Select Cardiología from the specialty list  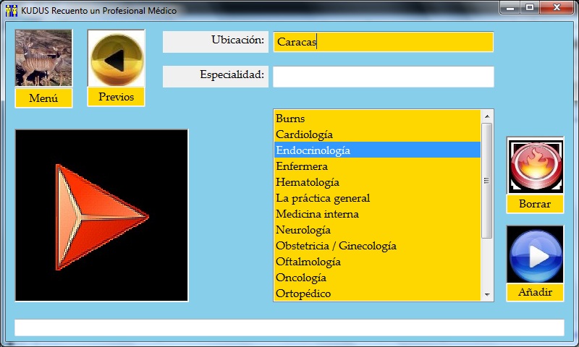click(x=304, y=134)
